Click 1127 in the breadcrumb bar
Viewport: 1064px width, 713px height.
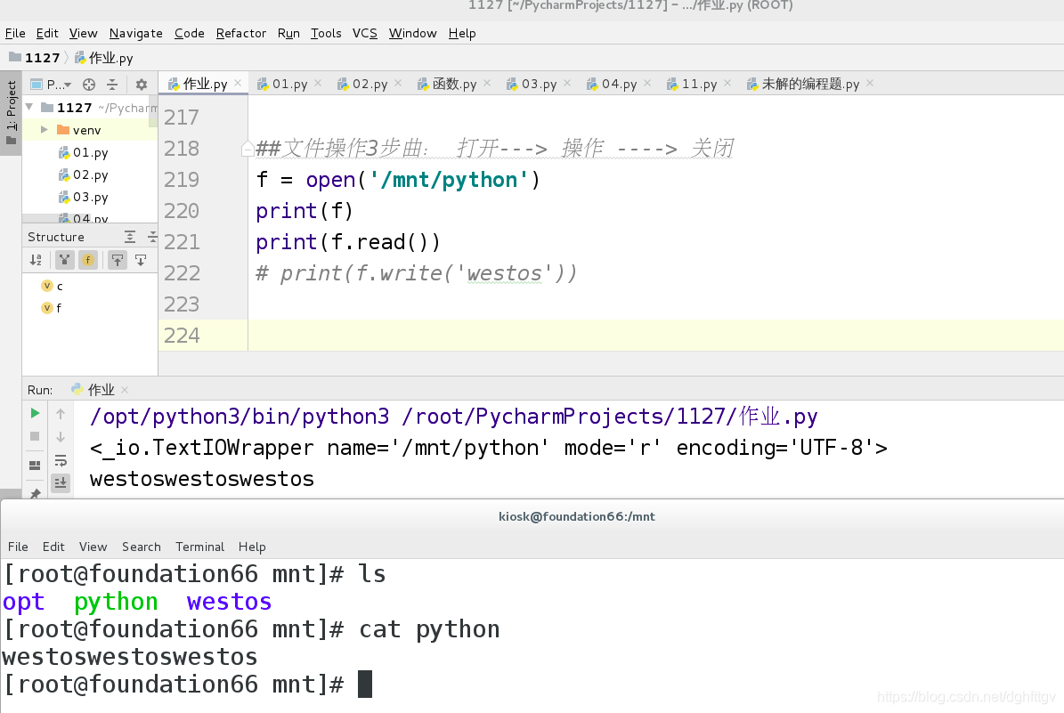35,58
